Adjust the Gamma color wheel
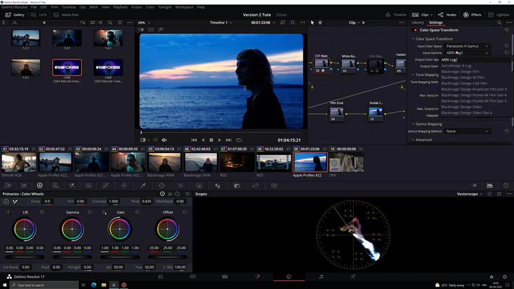Viewport: 514px width, 289px height. point(72,229)
